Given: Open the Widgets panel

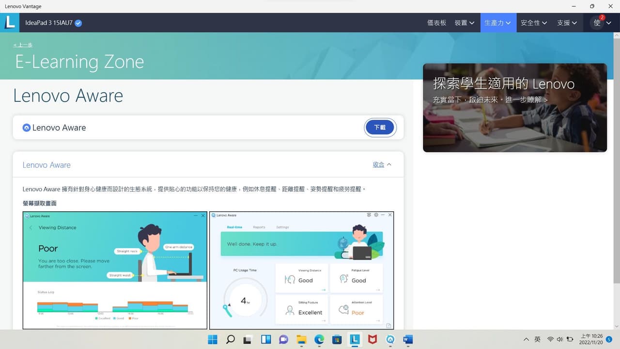Looking at the screenshot, I should [266, 339].
